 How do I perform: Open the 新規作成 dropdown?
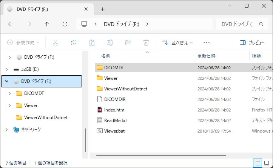[23, 43]
